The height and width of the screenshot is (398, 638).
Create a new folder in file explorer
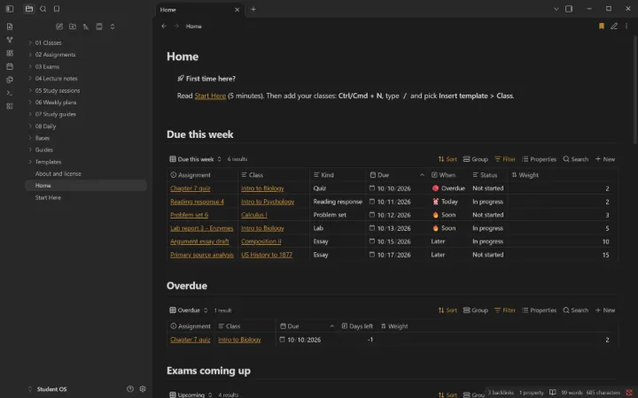click(73, 27)
